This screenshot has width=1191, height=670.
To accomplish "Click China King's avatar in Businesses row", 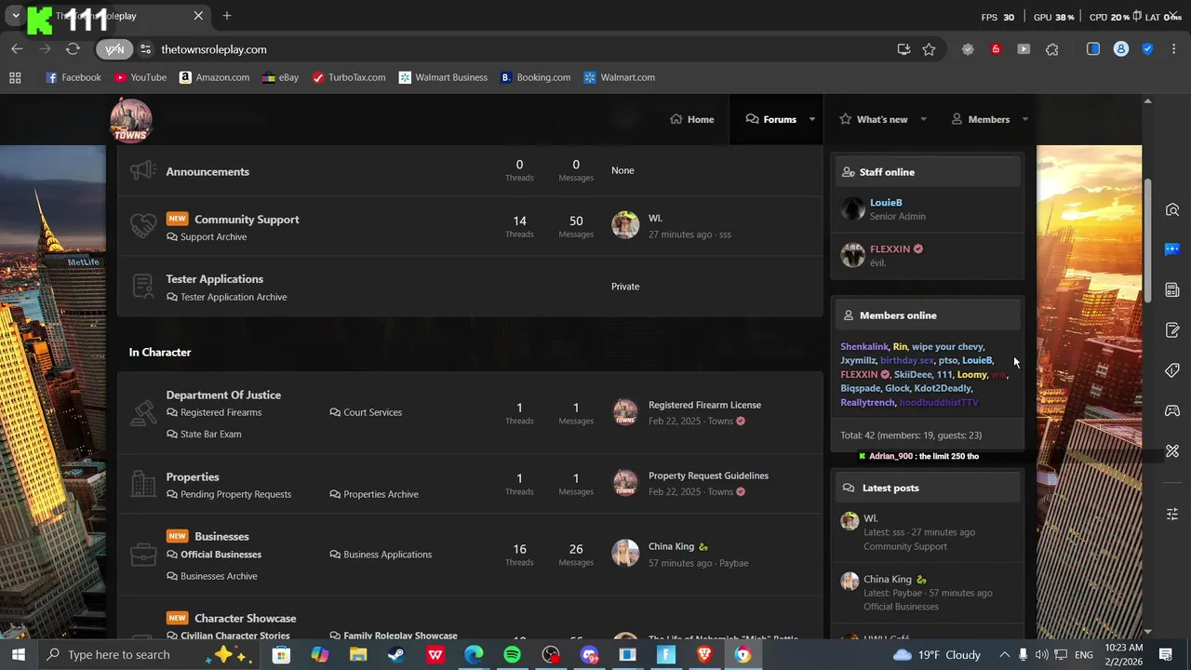I will pyautogui.click(x=625, y=553).
